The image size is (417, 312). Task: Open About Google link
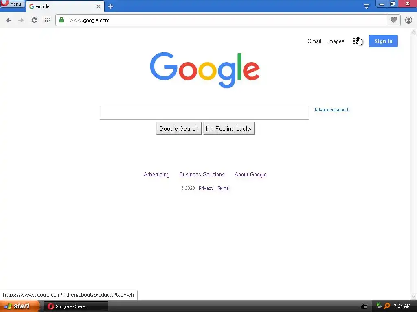[250, 175]
